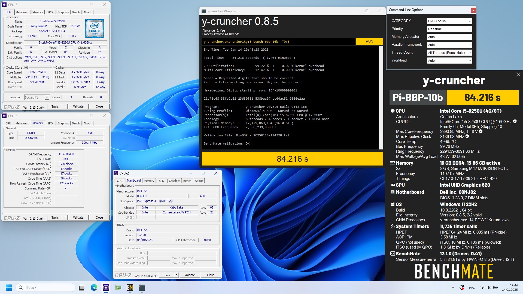Open the Memory Allocator dropdown
Screen dimensions: 523x294
[x=449, y=37]
